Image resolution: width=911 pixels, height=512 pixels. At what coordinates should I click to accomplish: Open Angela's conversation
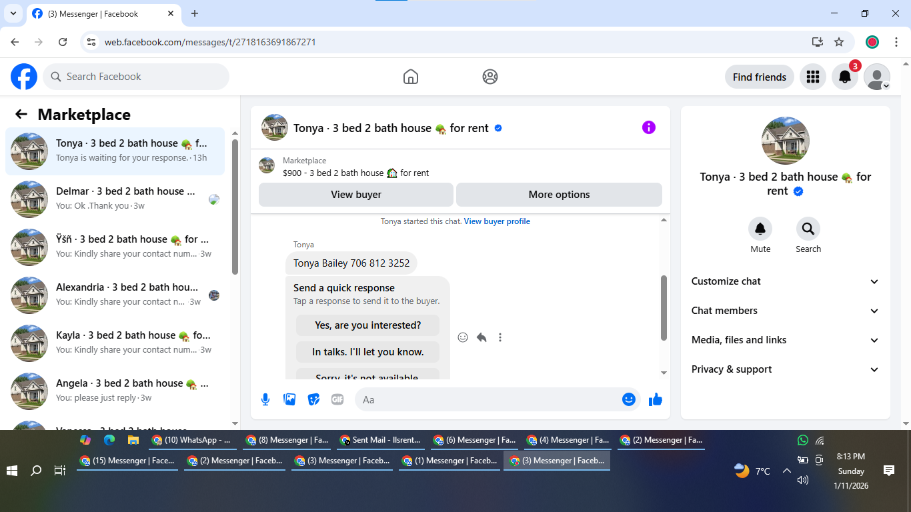pos(115,391)
